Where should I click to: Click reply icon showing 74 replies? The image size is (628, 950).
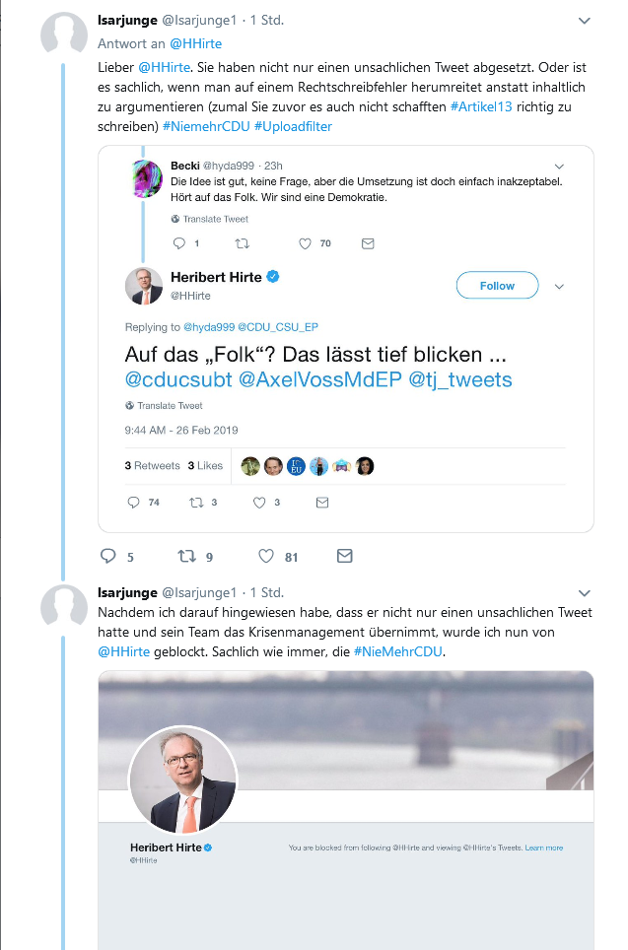pos(133,503)
